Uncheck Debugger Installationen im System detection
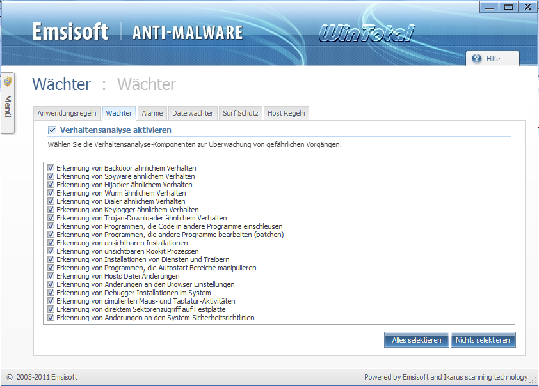 pyautogui.click(x=51, y=293)
